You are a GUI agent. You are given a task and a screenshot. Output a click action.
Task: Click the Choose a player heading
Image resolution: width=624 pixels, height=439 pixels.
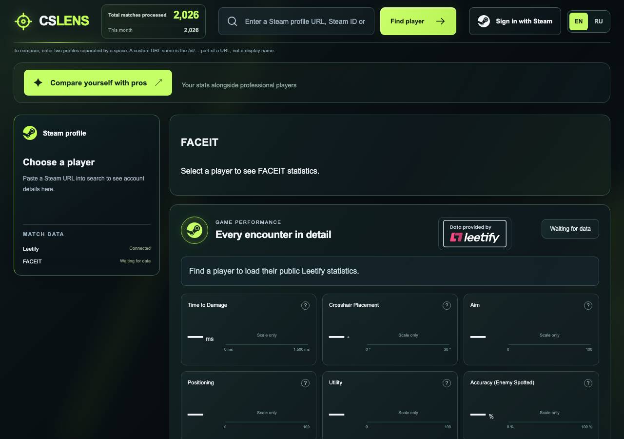click(58, 162)
